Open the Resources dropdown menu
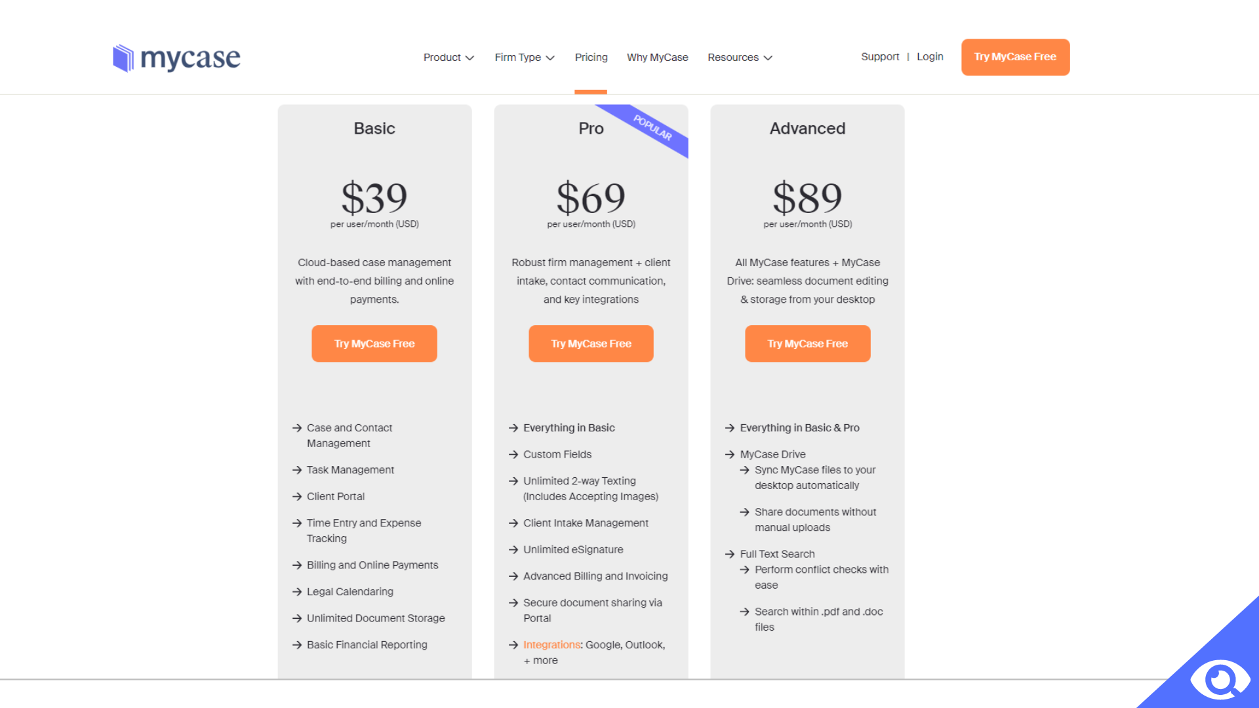 pyautogui.click(x=738, y=57)
